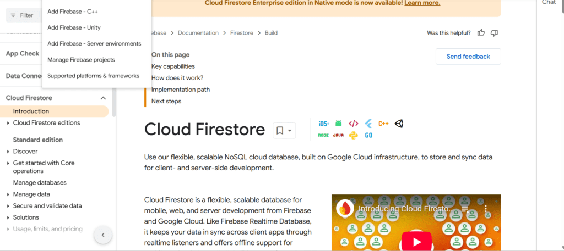The width and height of the screenshot is (564, 251).
Task: Open the video playlist queue icon
Action: point(464,209)
